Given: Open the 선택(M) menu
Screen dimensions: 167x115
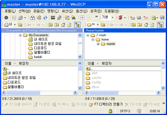Looking at the screenshot, I should (x=25, y=11).
